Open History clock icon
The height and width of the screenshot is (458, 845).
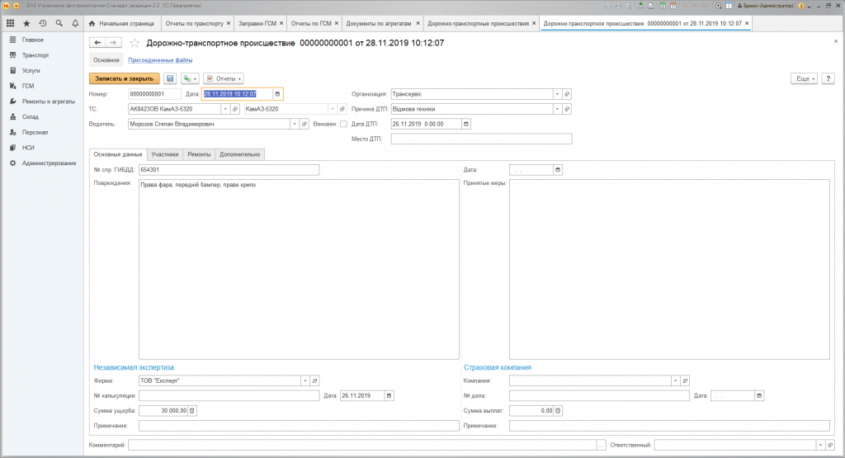(x=43, y=23)
